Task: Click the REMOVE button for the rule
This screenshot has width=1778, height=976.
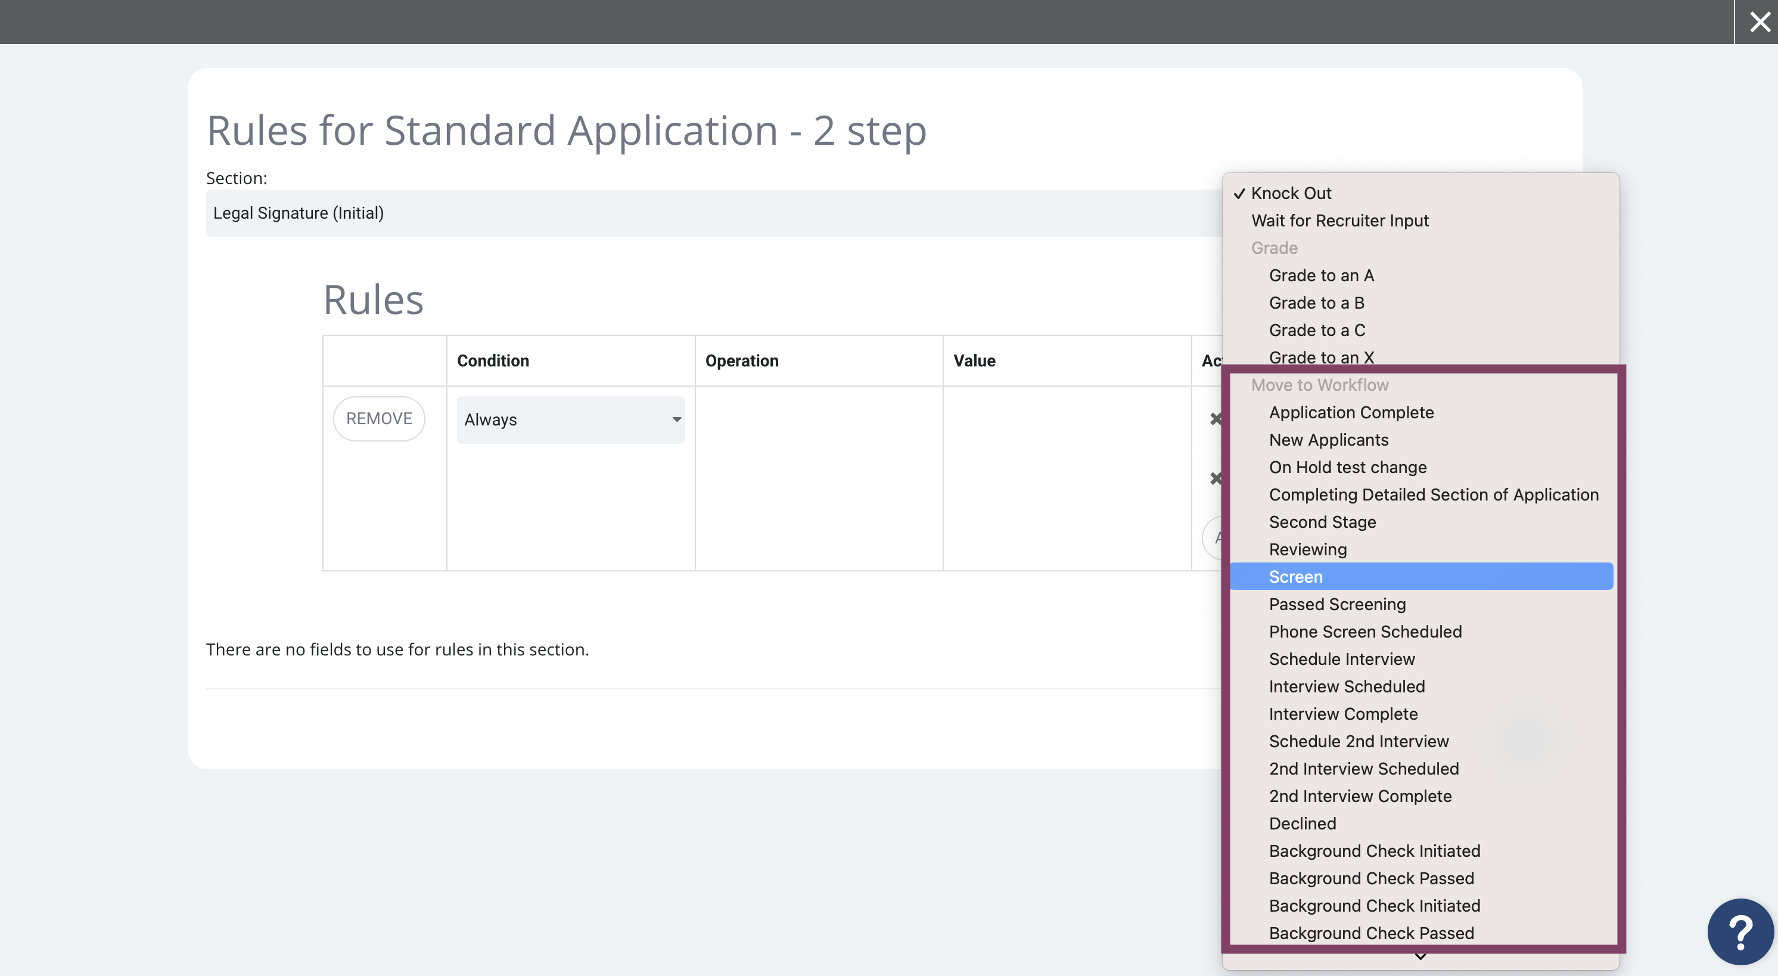Action: pos(379,418)
